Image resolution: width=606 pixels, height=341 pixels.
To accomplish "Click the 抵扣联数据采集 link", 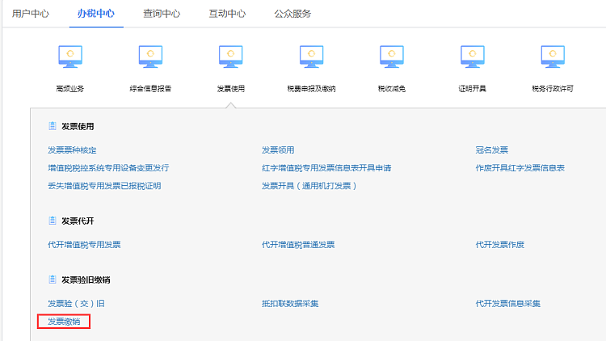I will click(290, 304).
